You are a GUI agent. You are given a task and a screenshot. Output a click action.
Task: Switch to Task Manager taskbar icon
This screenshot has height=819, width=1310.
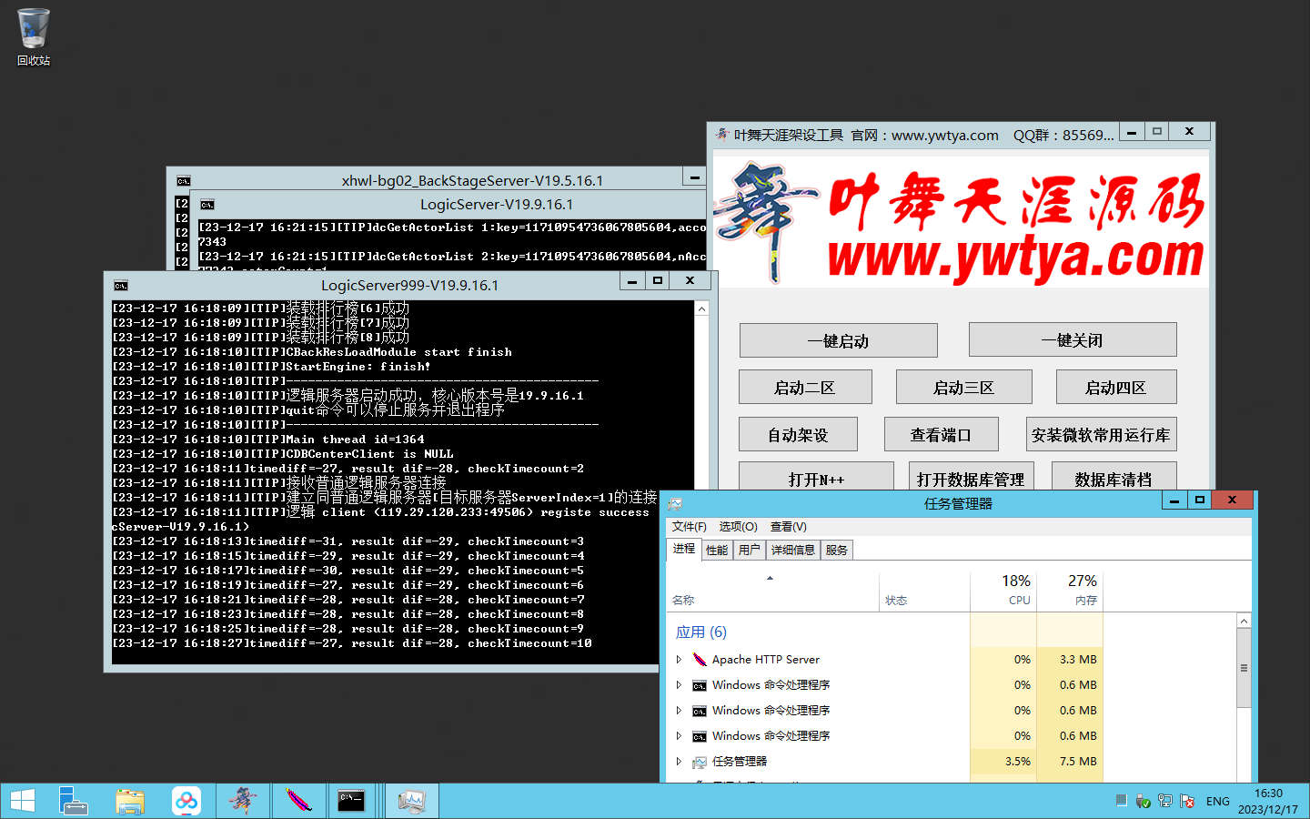[x=411, y=801]
